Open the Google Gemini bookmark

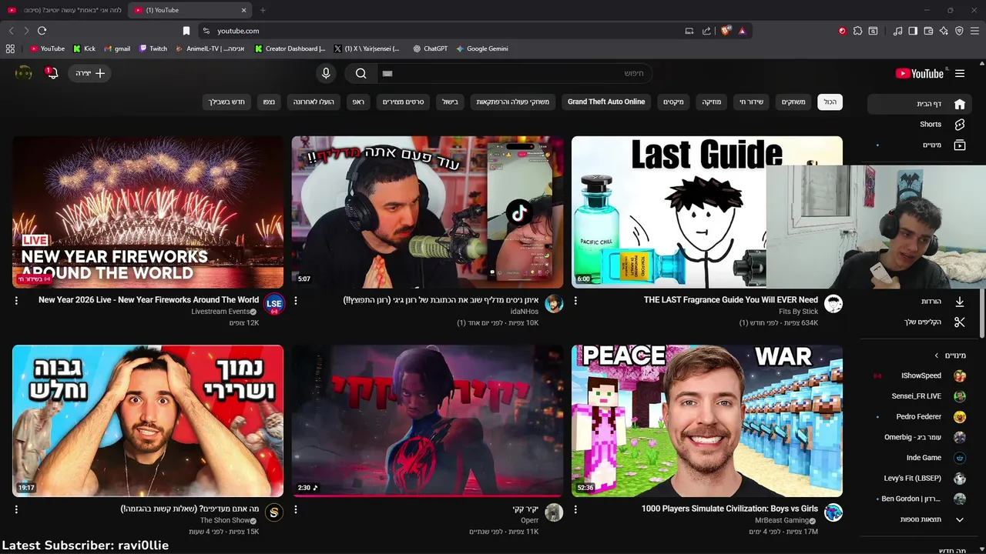click(481, 48)
